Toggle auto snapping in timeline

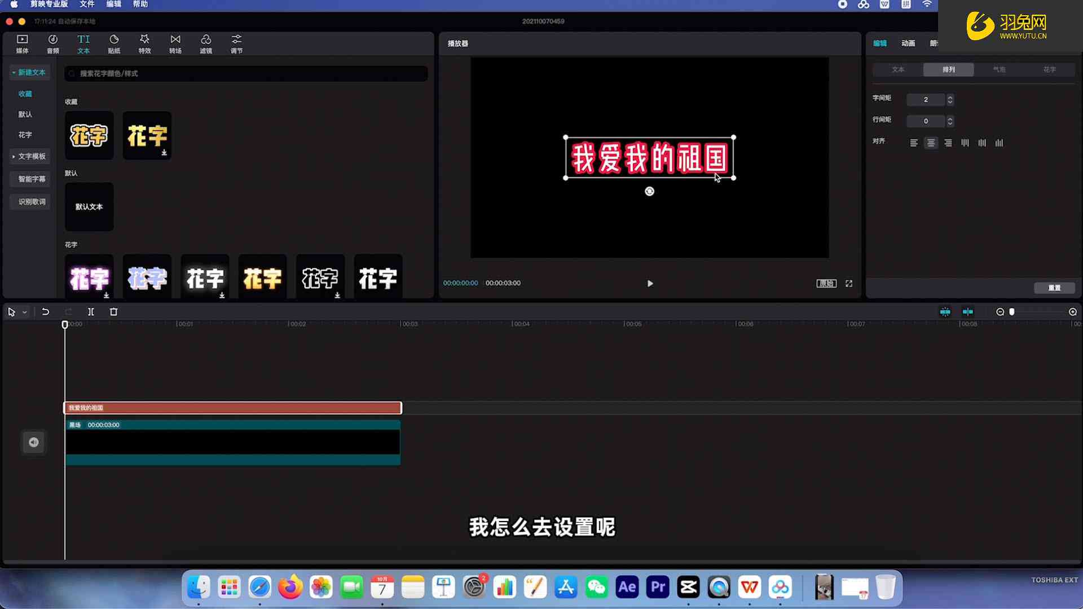(968, 312)
